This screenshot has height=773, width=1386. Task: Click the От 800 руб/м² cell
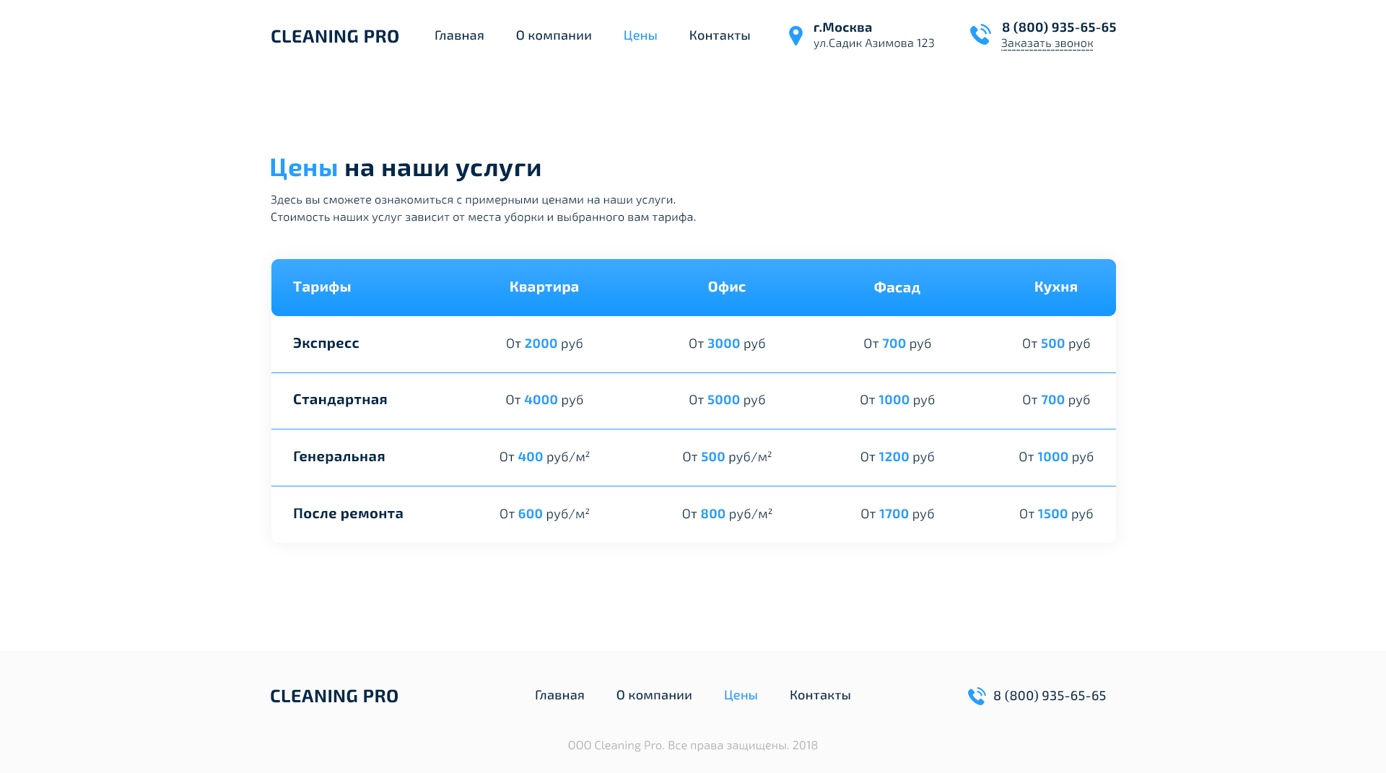(x=727, y=514)
